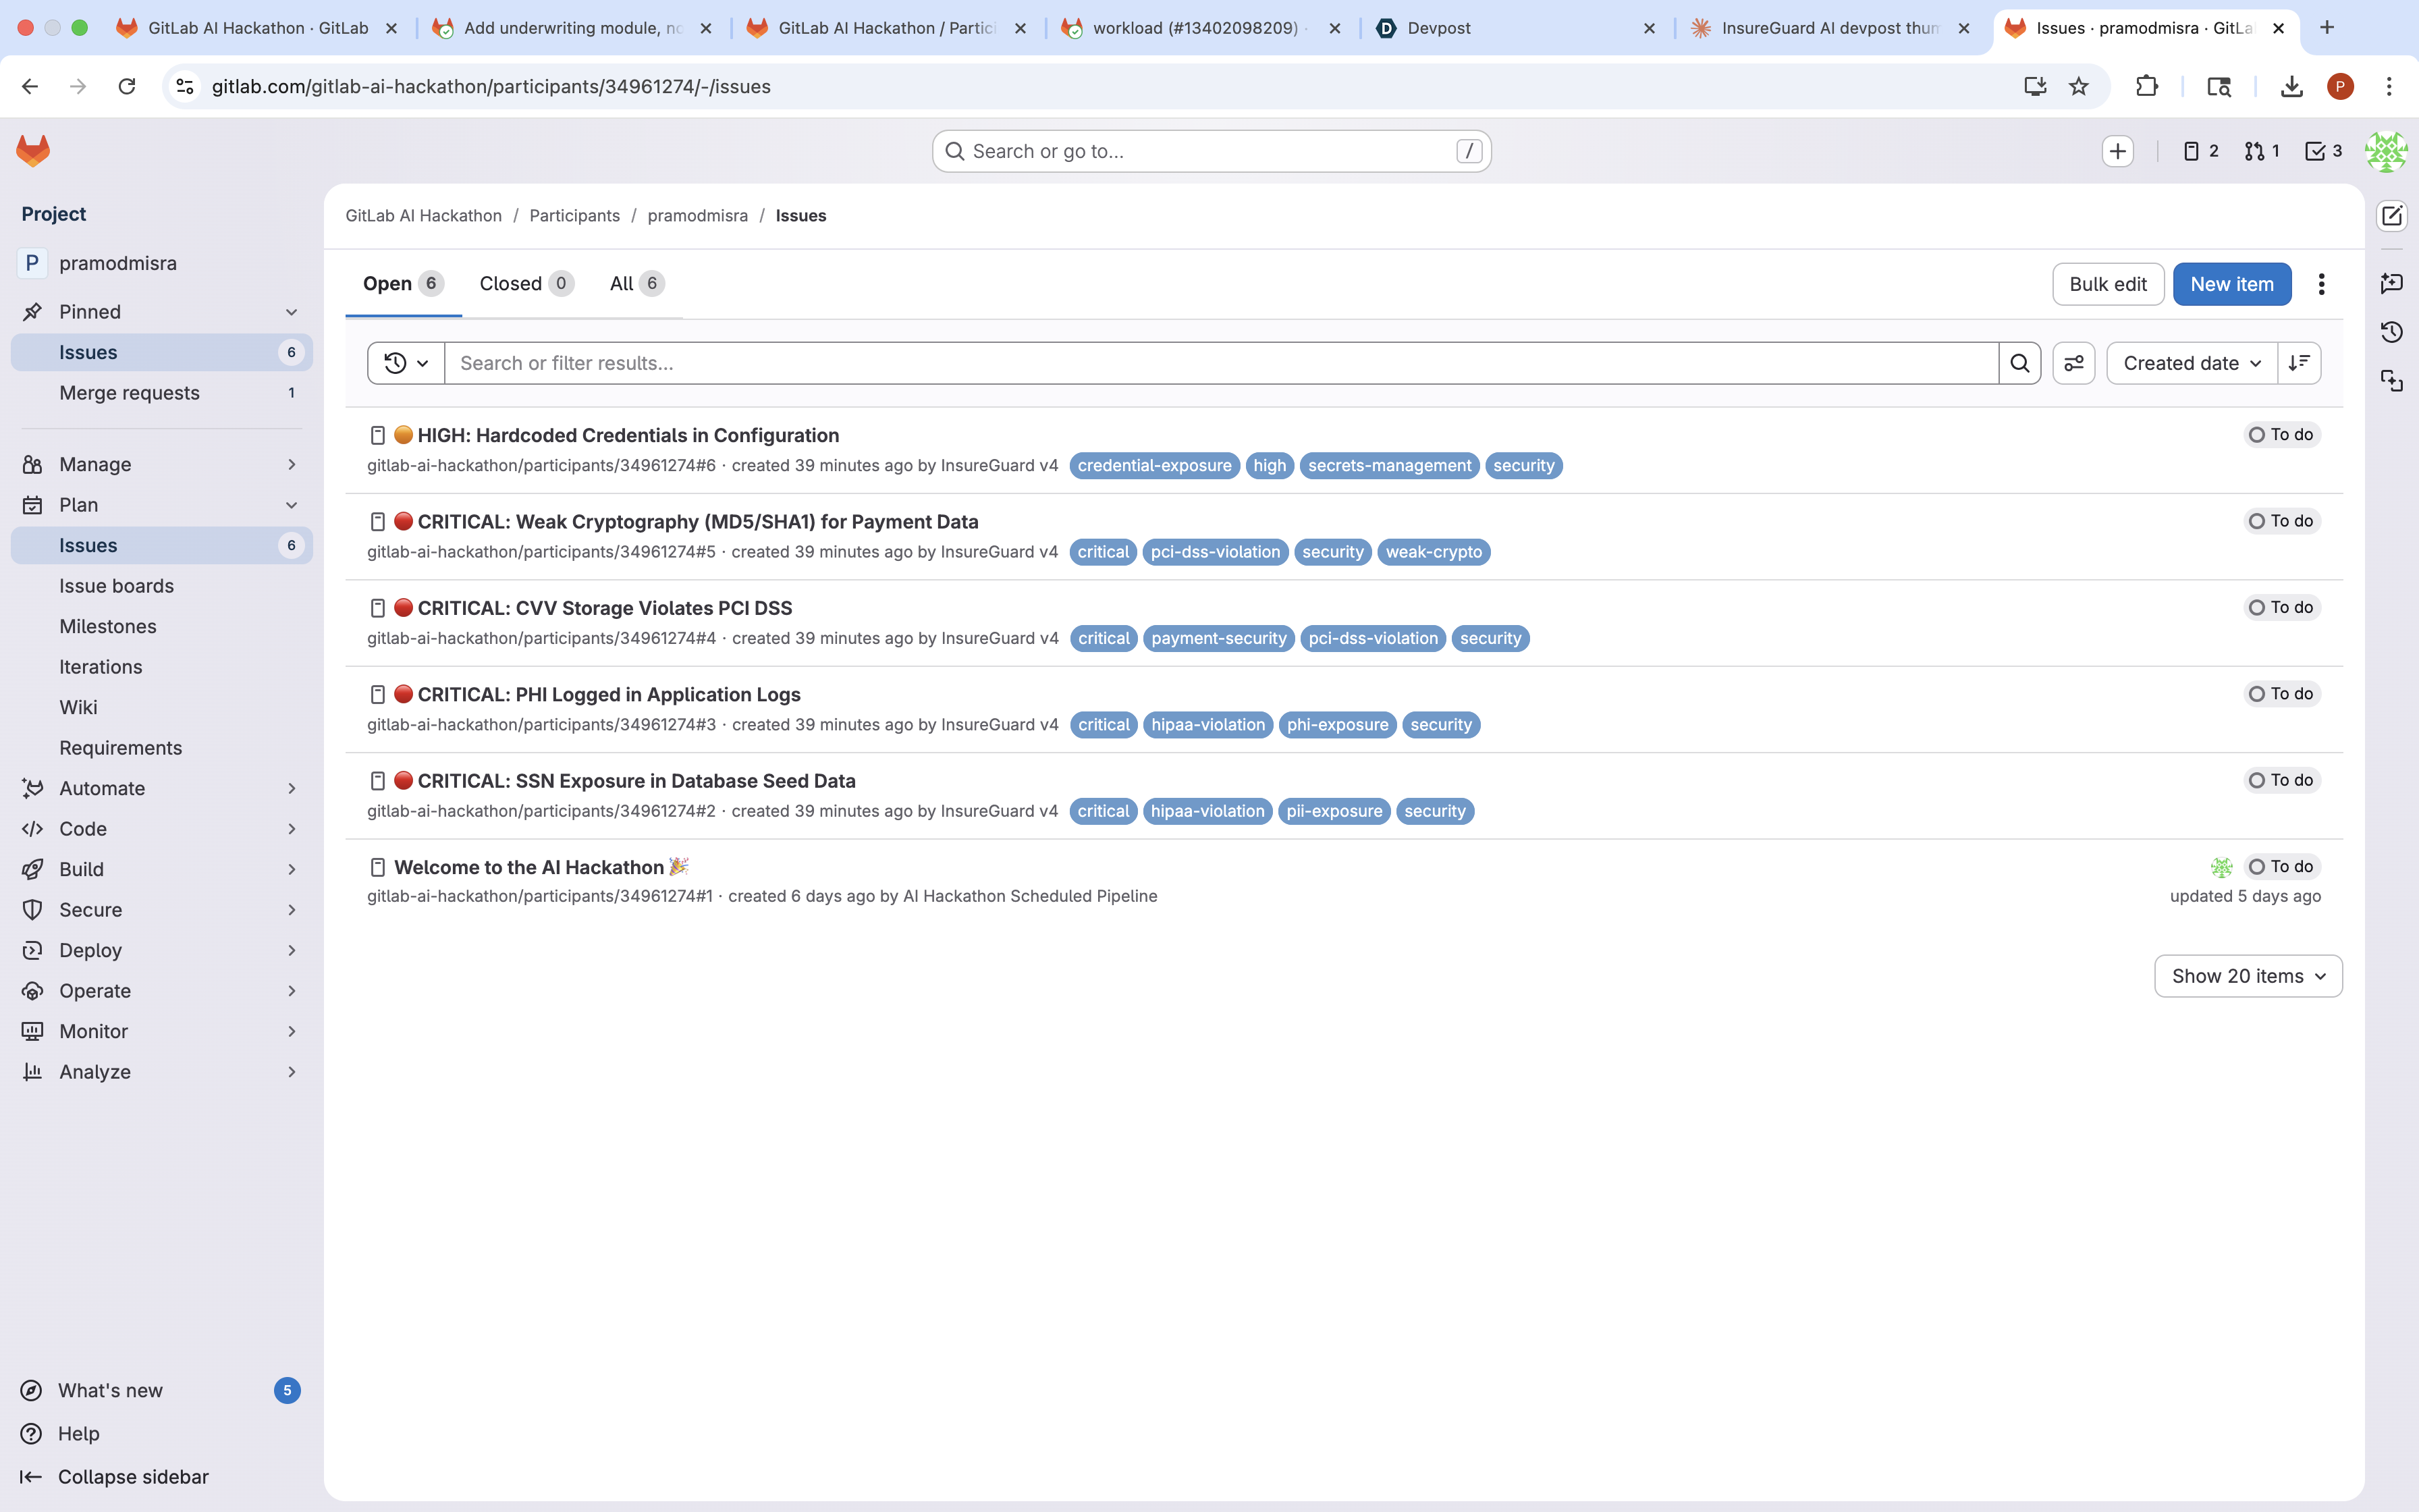
Task: Toggle the sort direction button
Action: [x=2299, y=363]
